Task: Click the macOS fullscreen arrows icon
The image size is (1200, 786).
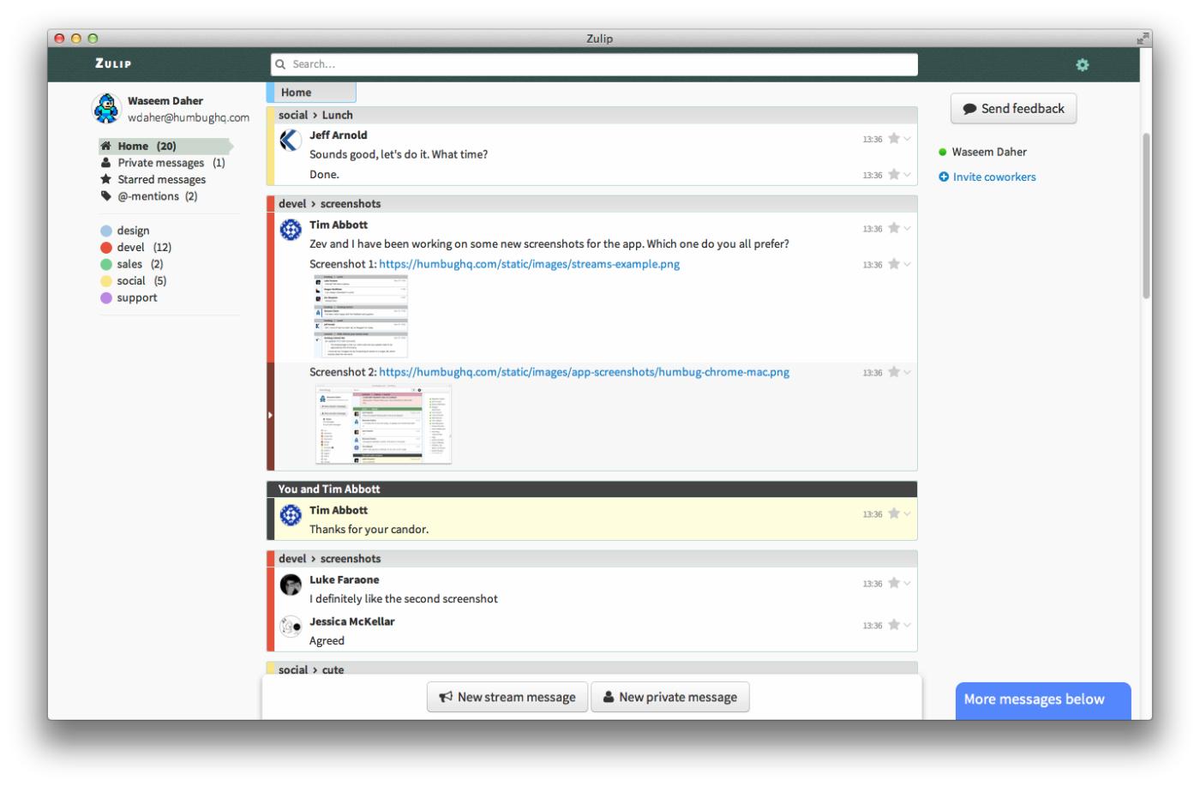Action: 1143,39
